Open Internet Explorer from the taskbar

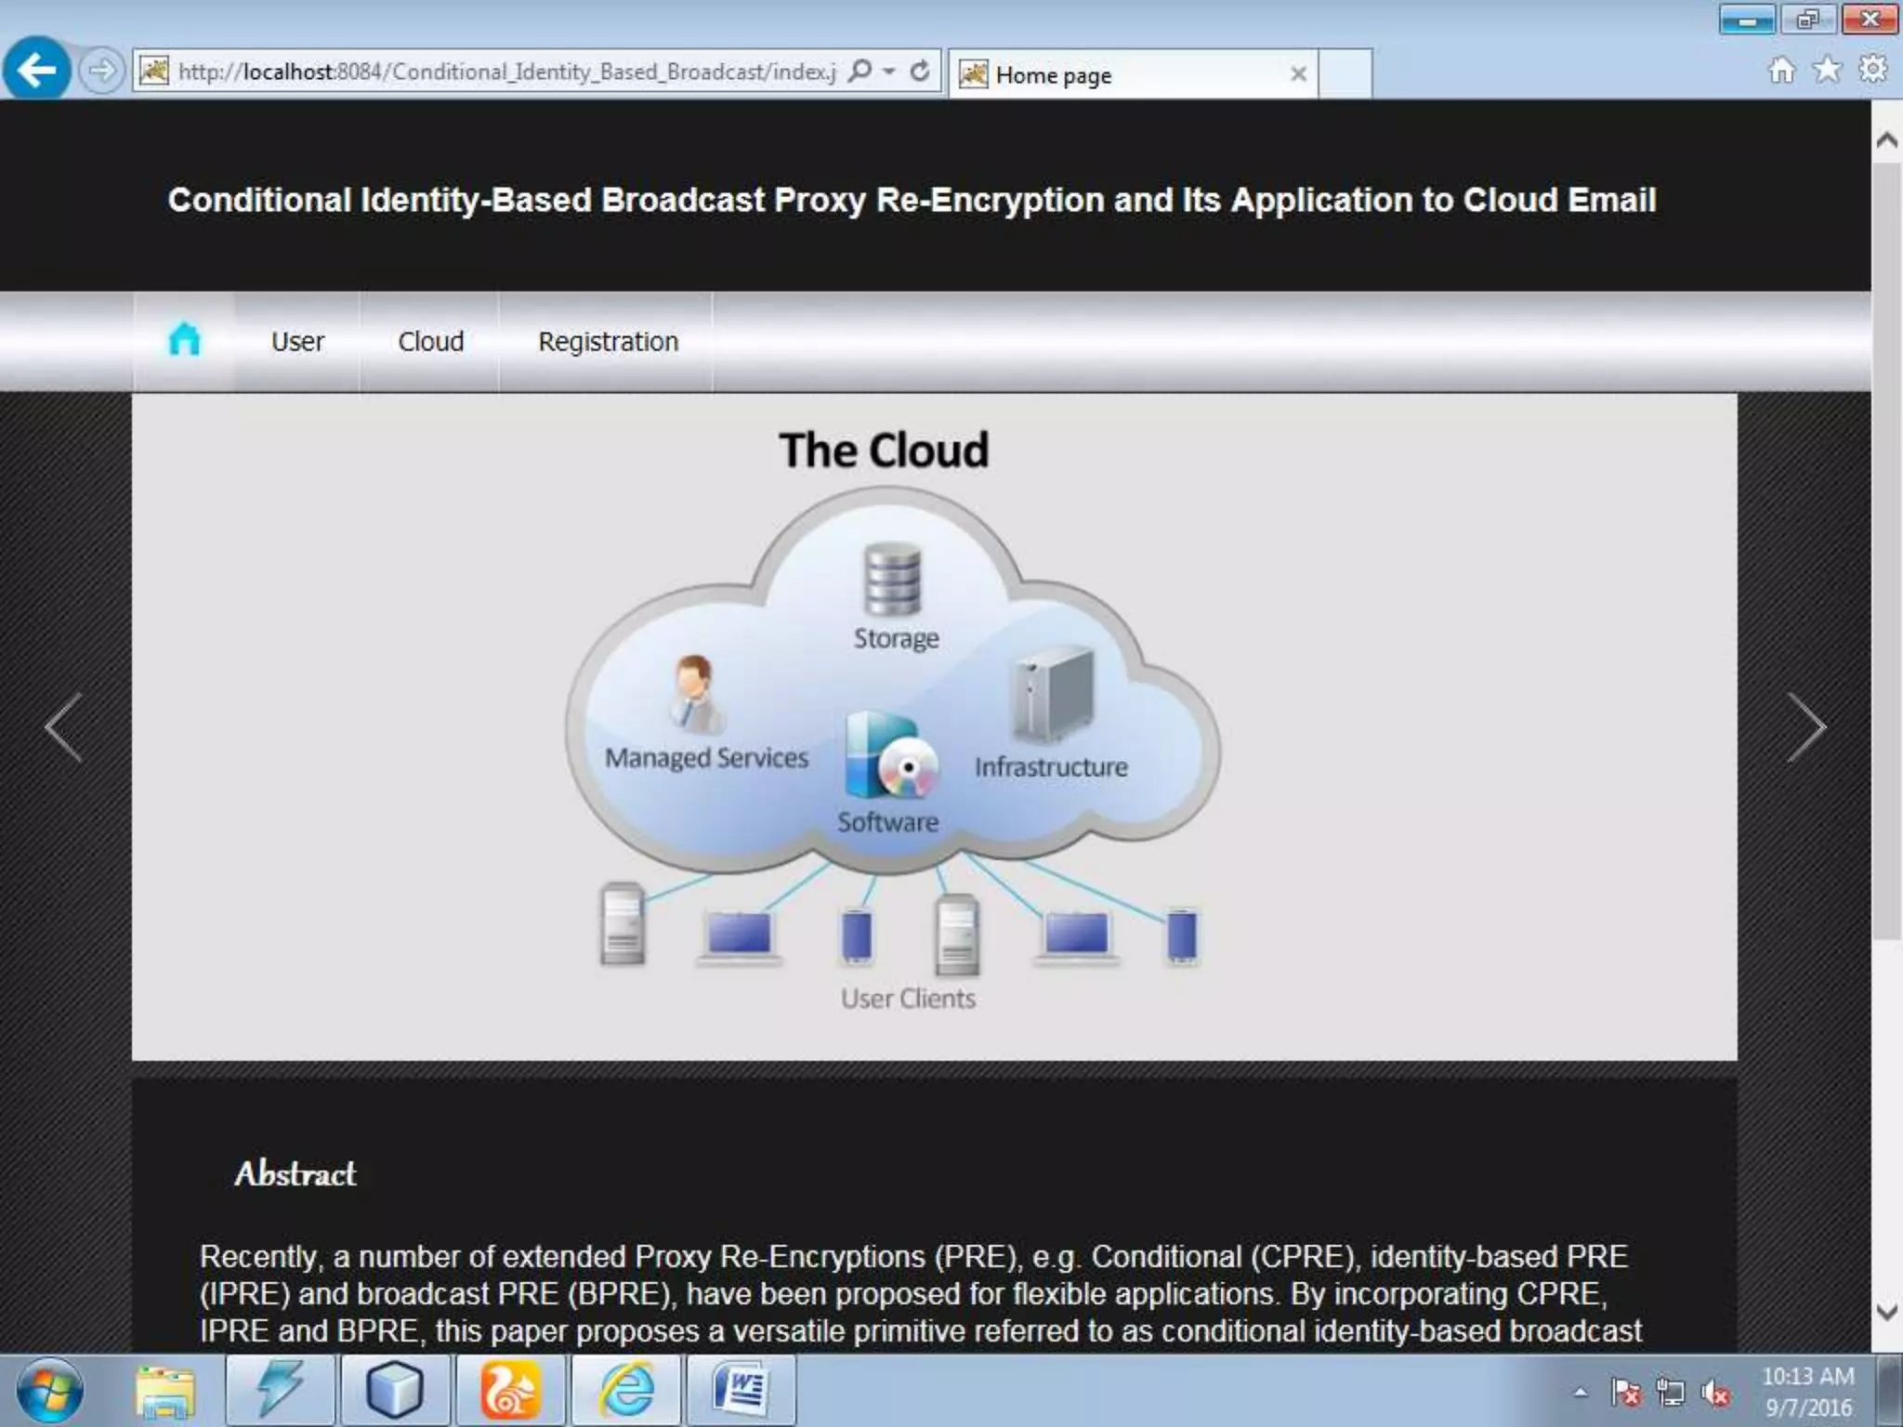(626, 1391)
